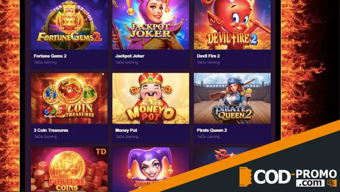The height and width of the screenshot is (192, 340).
Task: Click the Jackpot Joker title text
Action: (x=129, y=56)
